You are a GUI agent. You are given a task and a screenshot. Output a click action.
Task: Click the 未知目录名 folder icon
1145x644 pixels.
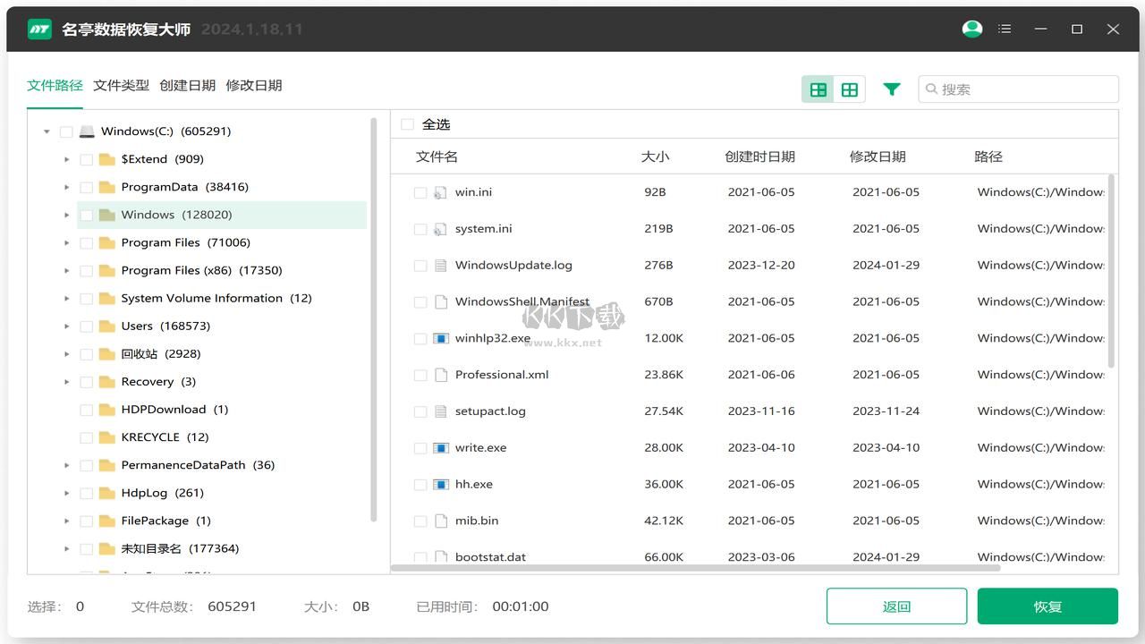tap(107, 548)
